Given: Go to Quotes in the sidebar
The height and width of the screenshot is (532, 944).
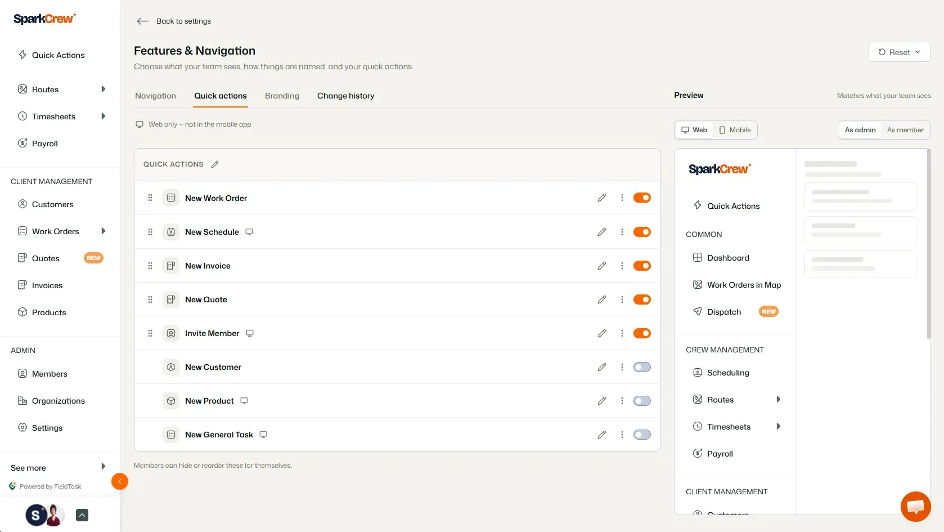Looking at the screenshot, I should [46, 258].
